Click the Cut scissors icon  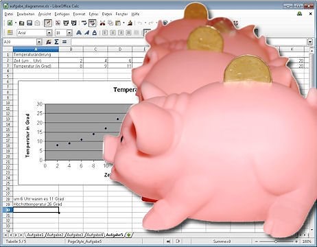(x=102, y=23)
